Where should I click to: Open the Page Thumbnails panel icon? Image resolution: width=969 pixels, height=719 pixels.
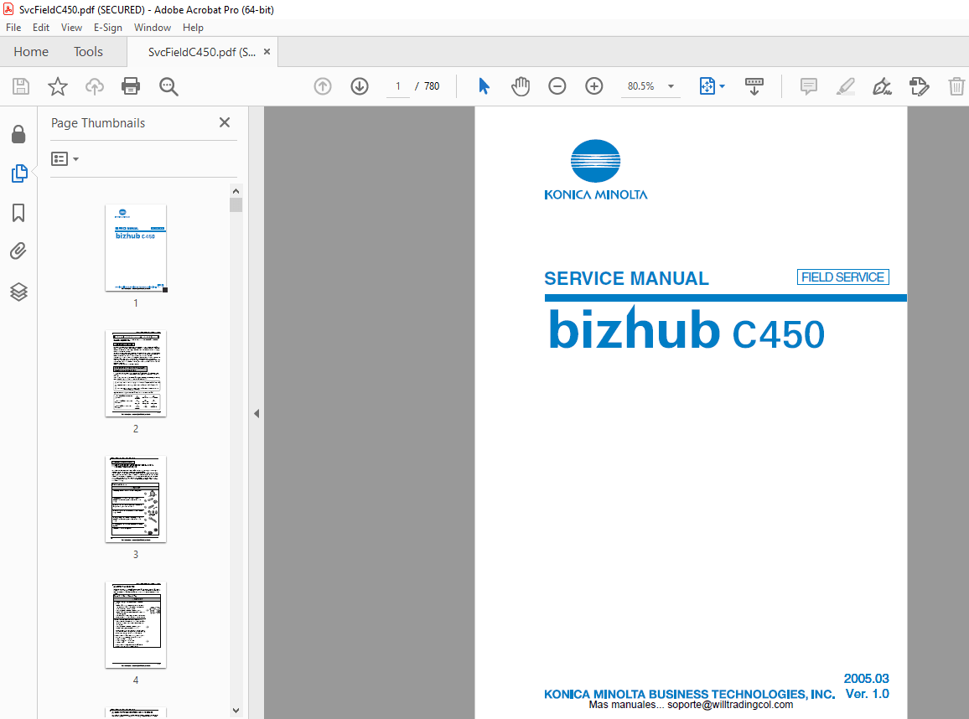[x=18, y=173]
